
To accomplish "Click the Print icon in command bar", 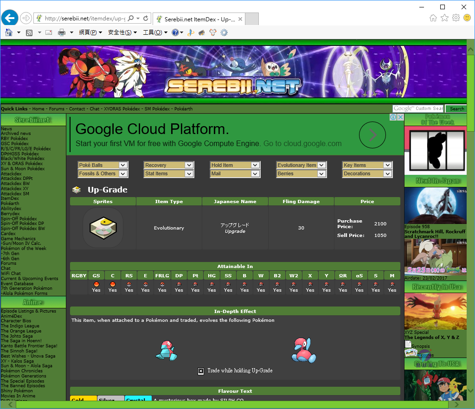I will click(62, 32).
